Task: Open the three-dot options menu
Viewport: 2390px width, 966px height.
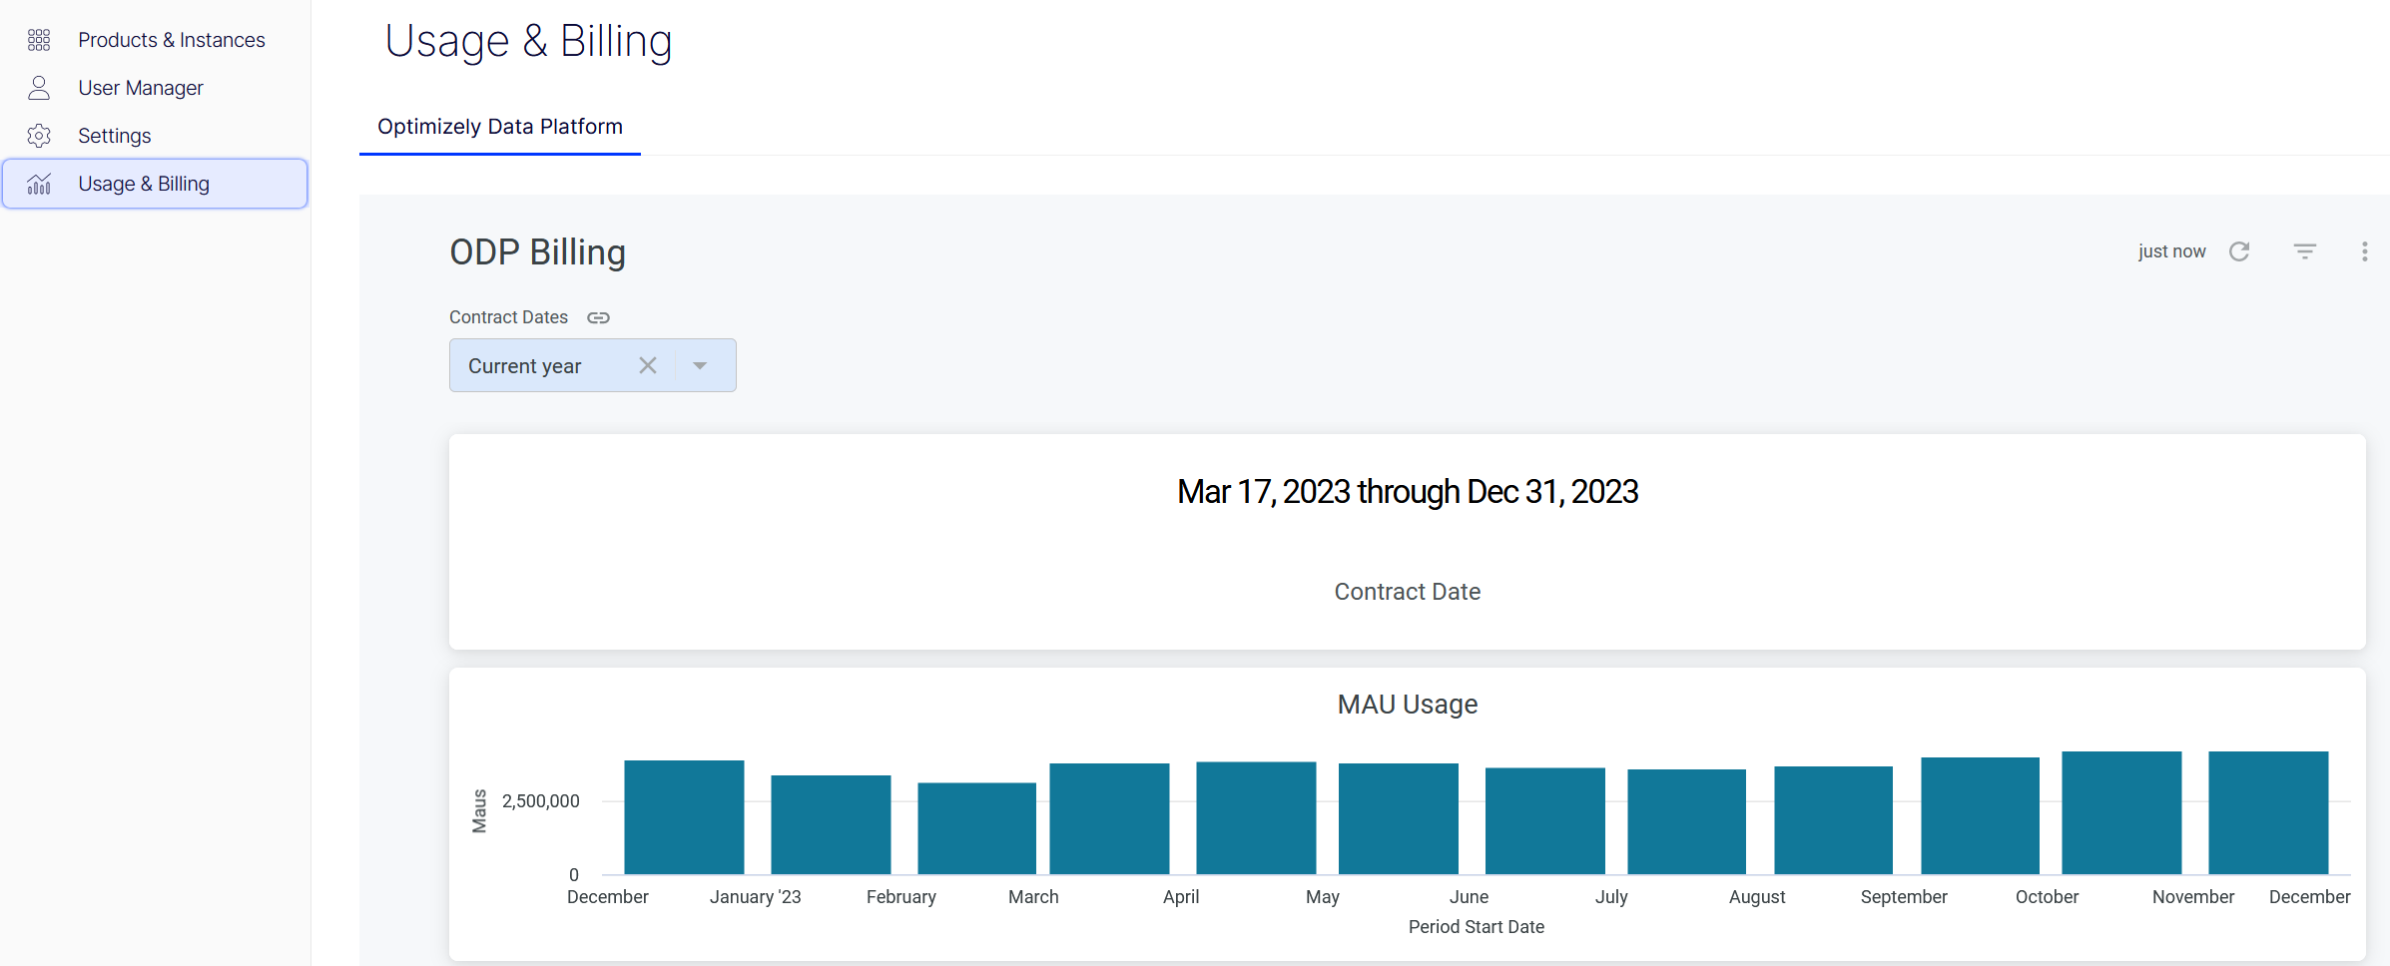Action: [2365, 251]
